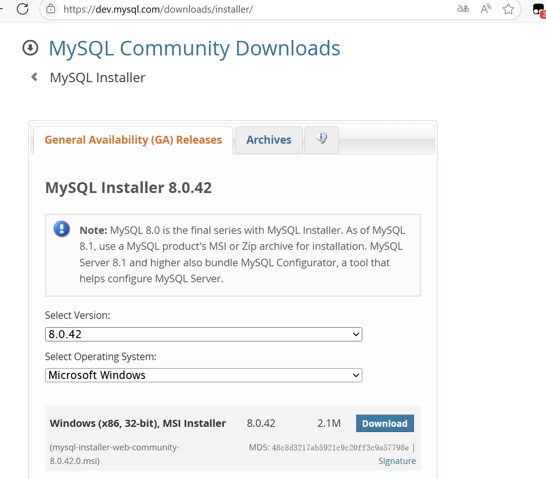The height and width of the screenshot is (479, 546).
Task: Switch to General Availability (GA) Releases tab
Action: coord(133,140)
